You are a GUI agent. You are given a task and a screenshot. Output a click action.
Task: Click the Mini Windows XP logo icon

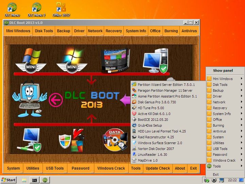(x=31, y=61)
